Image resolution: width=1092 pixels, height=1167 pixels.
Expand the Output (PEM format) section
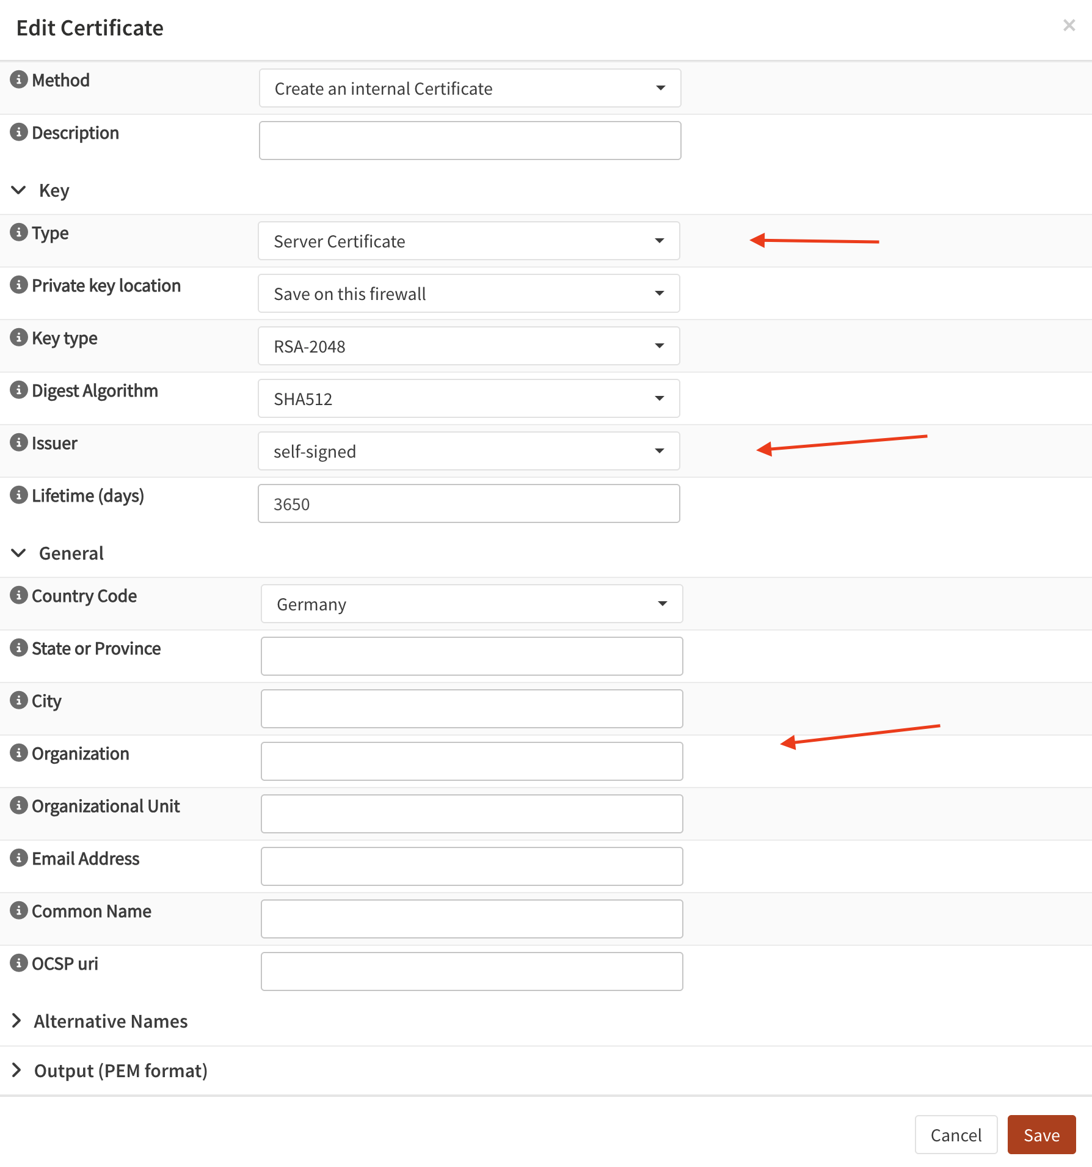(17, 1070)
